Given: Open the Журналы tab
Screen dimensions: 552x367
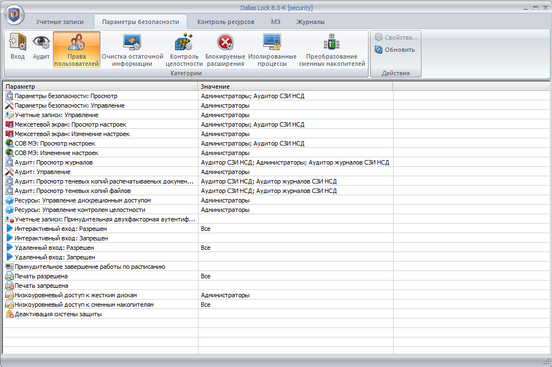Looking at the screenshot, I should 311,22.
